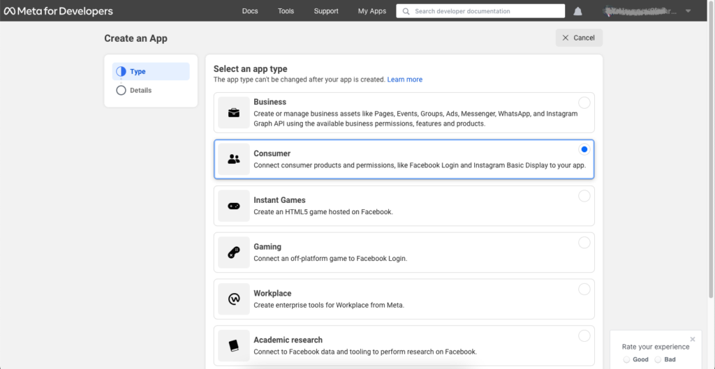Click the empty Details step circle
The height and width of the screenshot is (369, 715).
click(x=121, y=90)
